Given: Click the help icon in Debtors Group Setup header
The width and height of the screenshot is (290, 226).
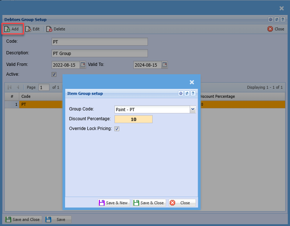Looking at the screenshot, I should pos(282,20).
